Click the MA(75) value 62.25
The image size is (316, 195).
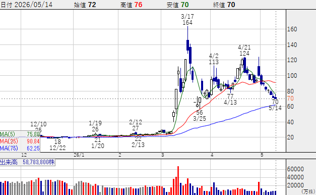pos(33,149)
